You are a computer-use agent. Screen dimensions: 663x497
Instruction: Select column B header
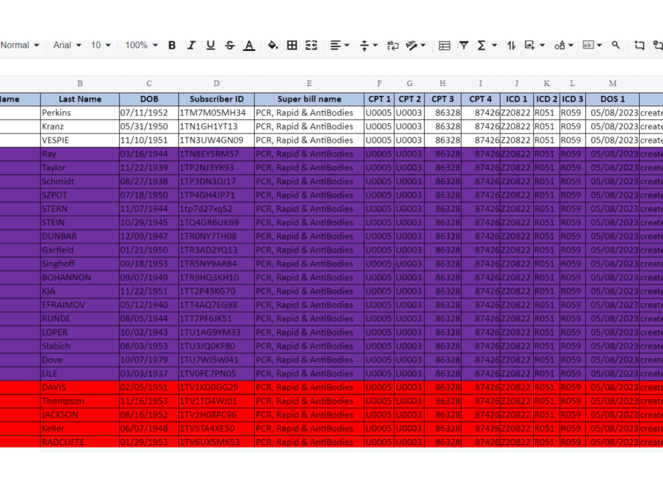[x=80, y=83]
